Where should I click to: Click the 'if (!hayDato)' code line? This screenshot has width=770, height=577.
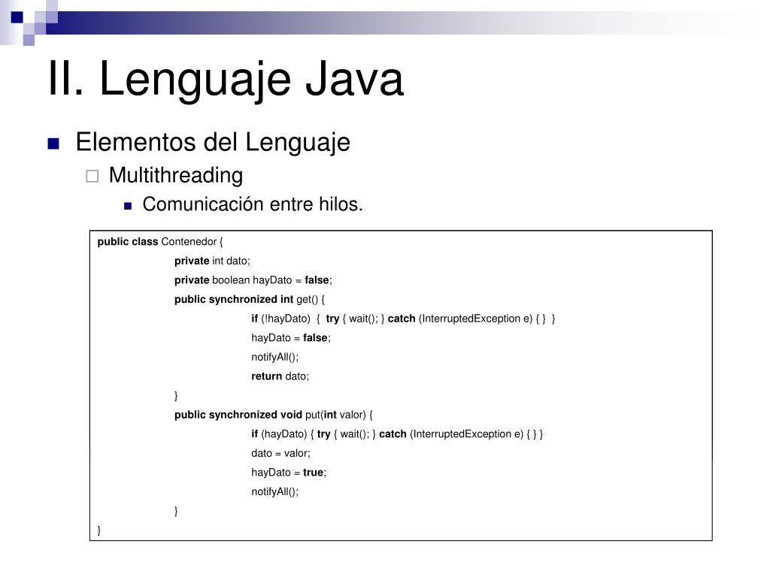[x=403, y=319]
